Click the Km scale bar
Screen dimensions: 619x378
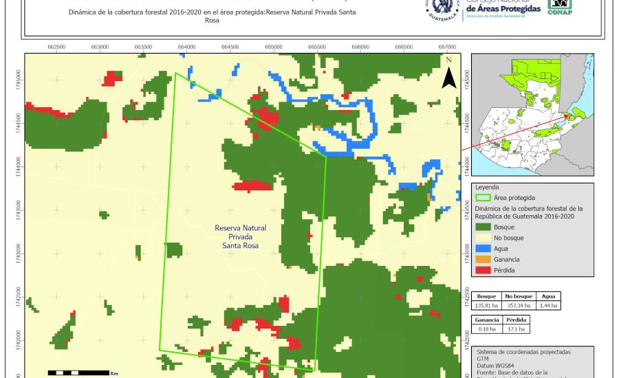[x=79, y=373]
